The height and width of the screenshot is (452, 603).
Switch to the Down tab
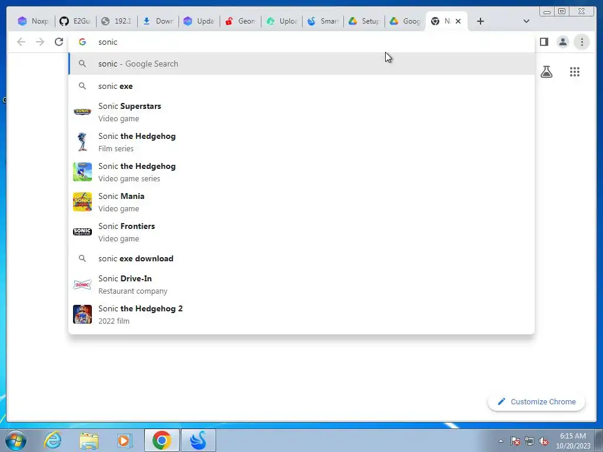(158, 22)
